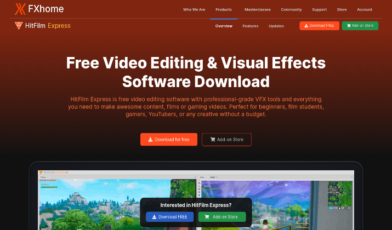Click the HitFilm software screenshot preview
392x230 pixels.
[196, 200]
